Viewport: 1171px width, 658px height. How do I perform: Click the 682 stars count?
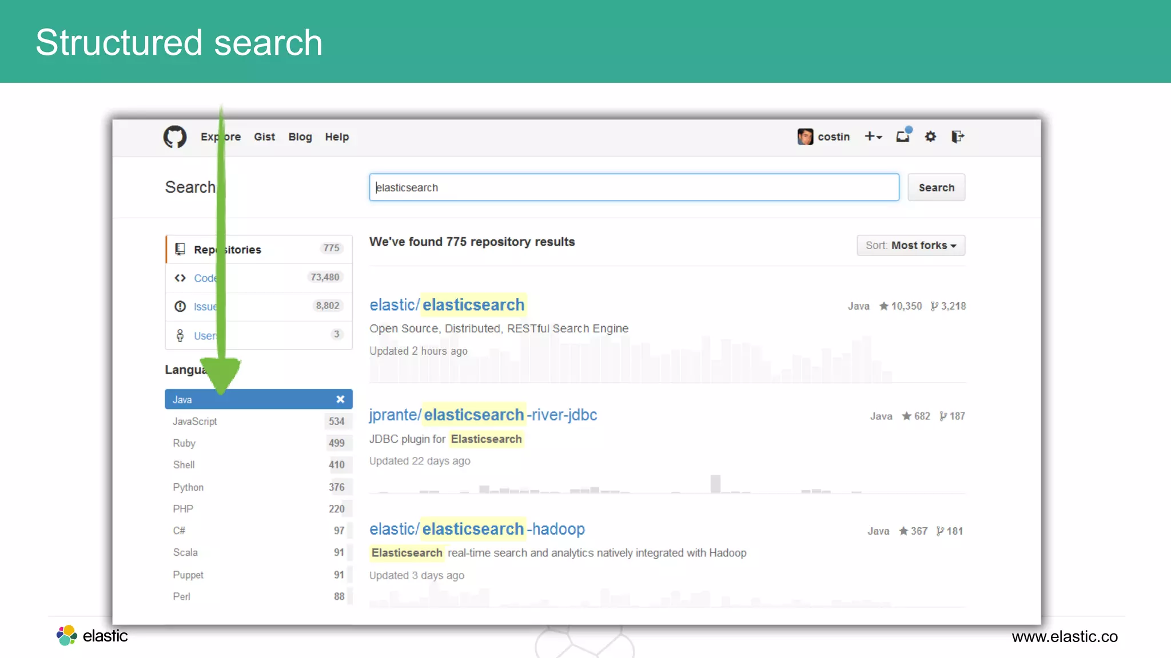[x=916, y=416]
